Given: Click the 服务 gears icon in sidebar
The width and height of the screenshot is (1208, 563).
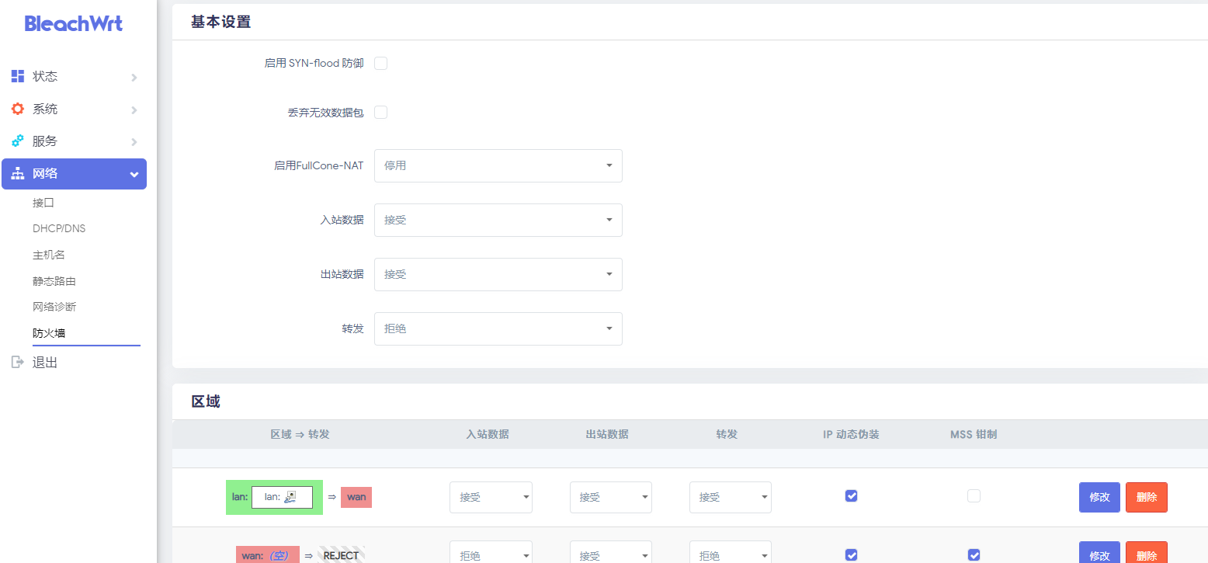Looking at the screenshot, I should [x=17, y=141].
